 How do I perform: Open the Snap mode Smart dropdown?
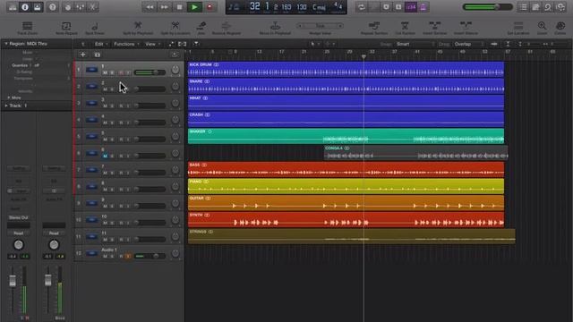pyautogui.click(x=415, y=44)
